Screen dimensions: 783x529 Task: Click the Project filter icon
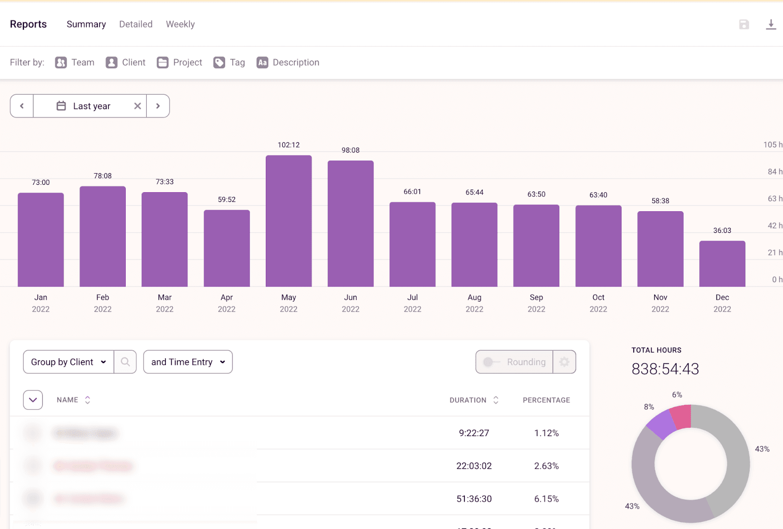click(162, 63)
